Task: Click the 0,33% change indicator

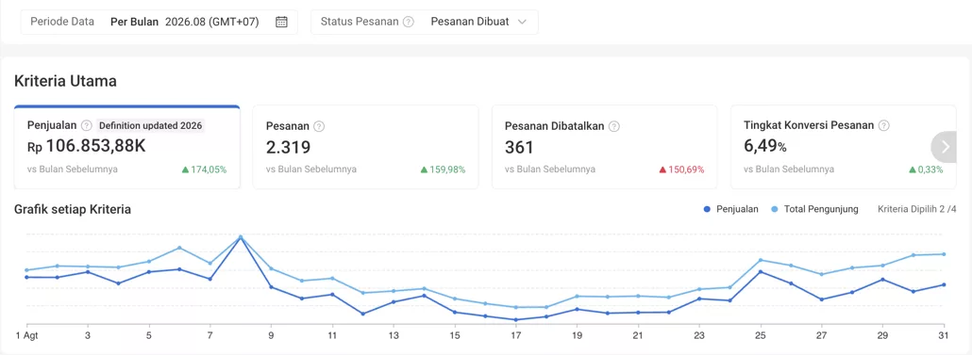Action: 926,169
